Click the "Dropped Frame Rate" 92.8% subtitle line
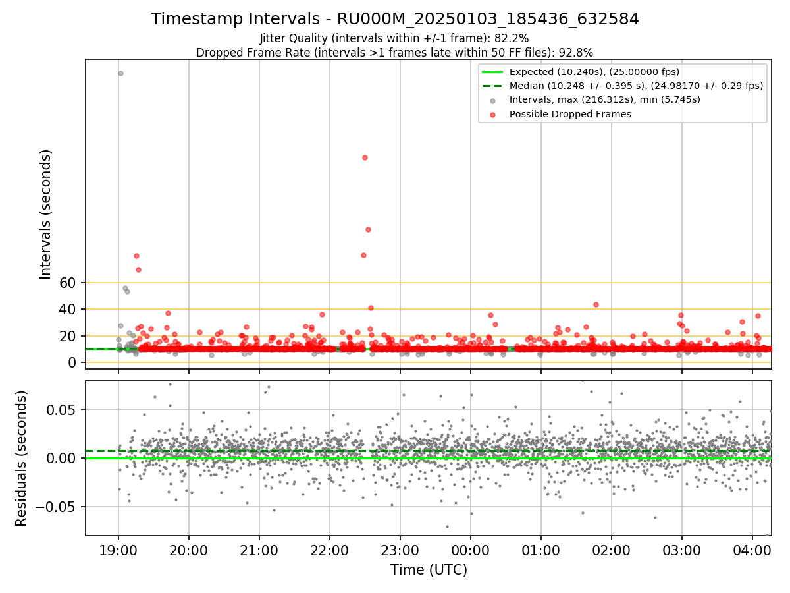Image resolution: width=790 pixels, height=593 pixels. (395, 53)
